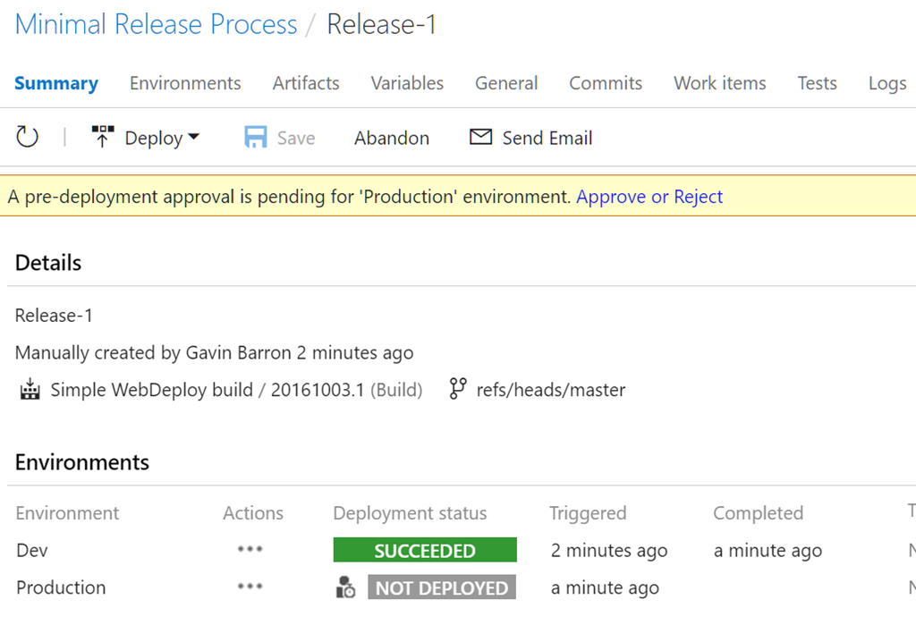Click the git branch icon
This screenshot has width=916, height=625.
coord(458,389)
